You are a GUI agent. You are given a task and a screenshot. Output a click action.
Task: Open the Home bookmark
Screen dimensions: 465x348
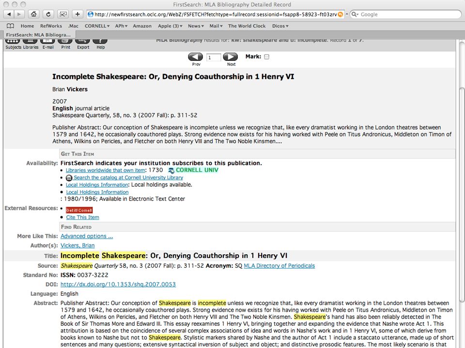27,26
